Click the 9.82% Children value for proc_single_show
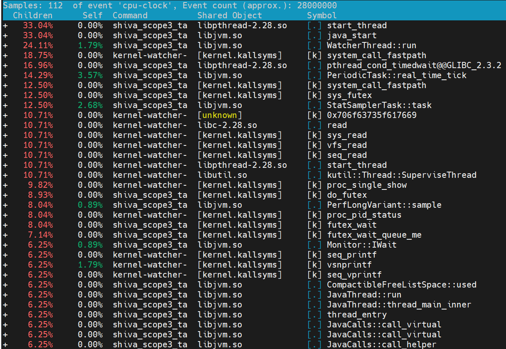Viewport: 506px width, 349px height. 40,185
